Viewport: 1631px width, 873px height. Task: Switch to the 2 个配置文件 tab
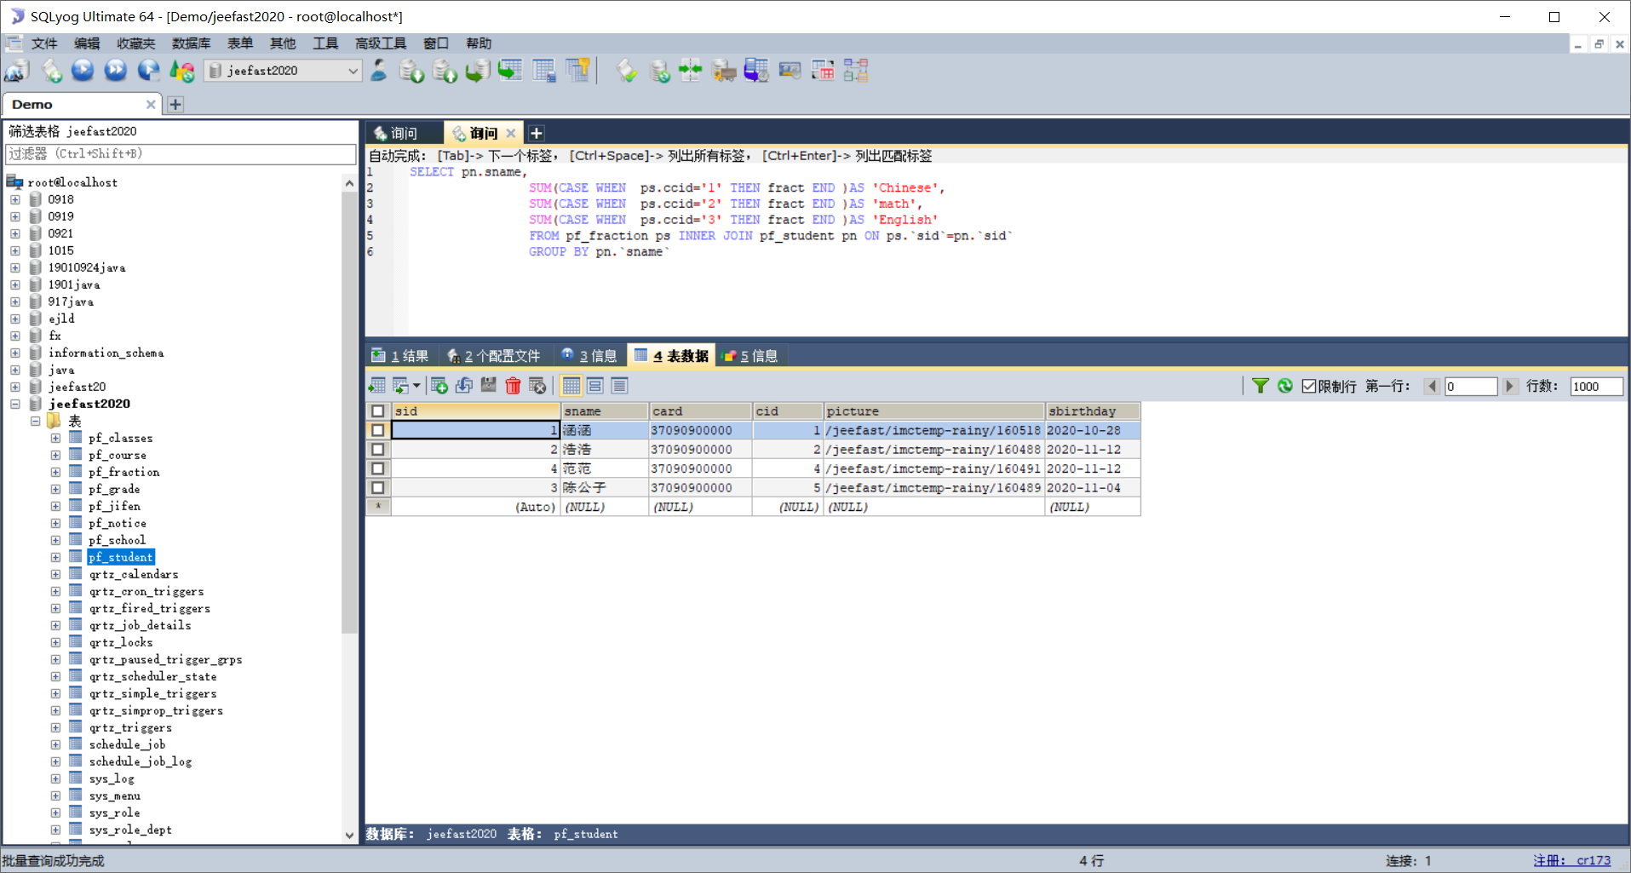pyautogui.click(x=494, y=356)
